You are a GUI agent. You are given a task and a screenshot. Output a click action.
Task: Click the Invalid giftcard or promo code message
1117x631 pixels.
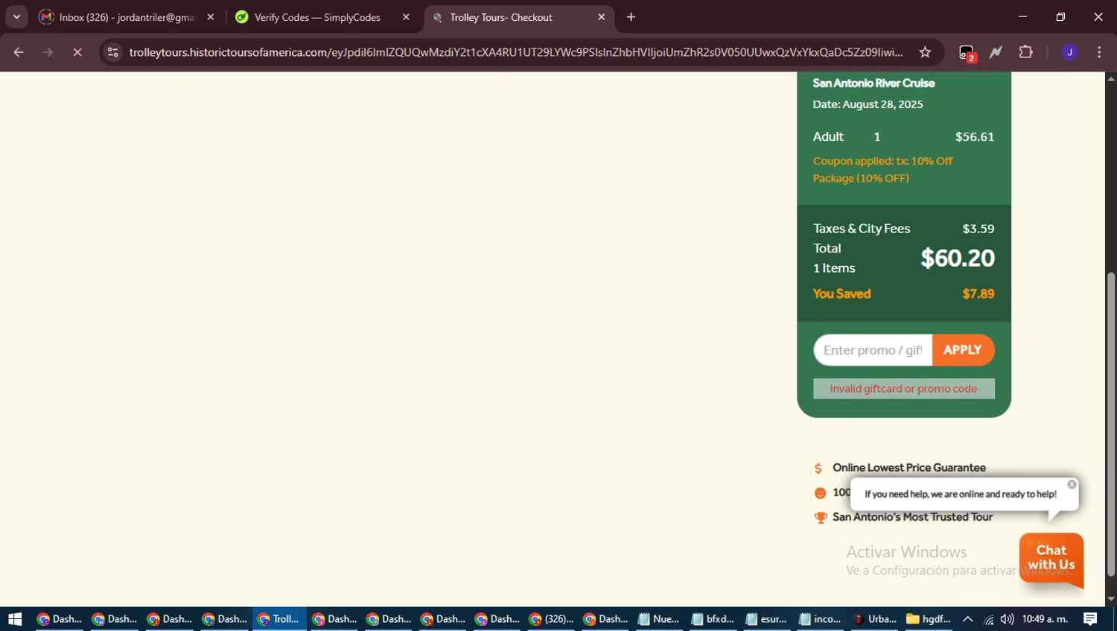(903, 389)
